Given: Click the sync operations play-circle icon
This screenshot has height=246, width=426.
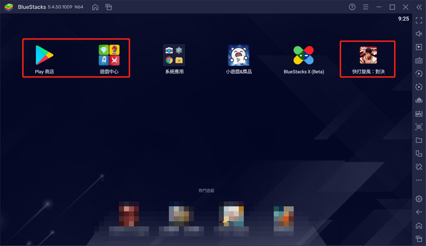Looking at the screenshot, I should coord(419,73).
